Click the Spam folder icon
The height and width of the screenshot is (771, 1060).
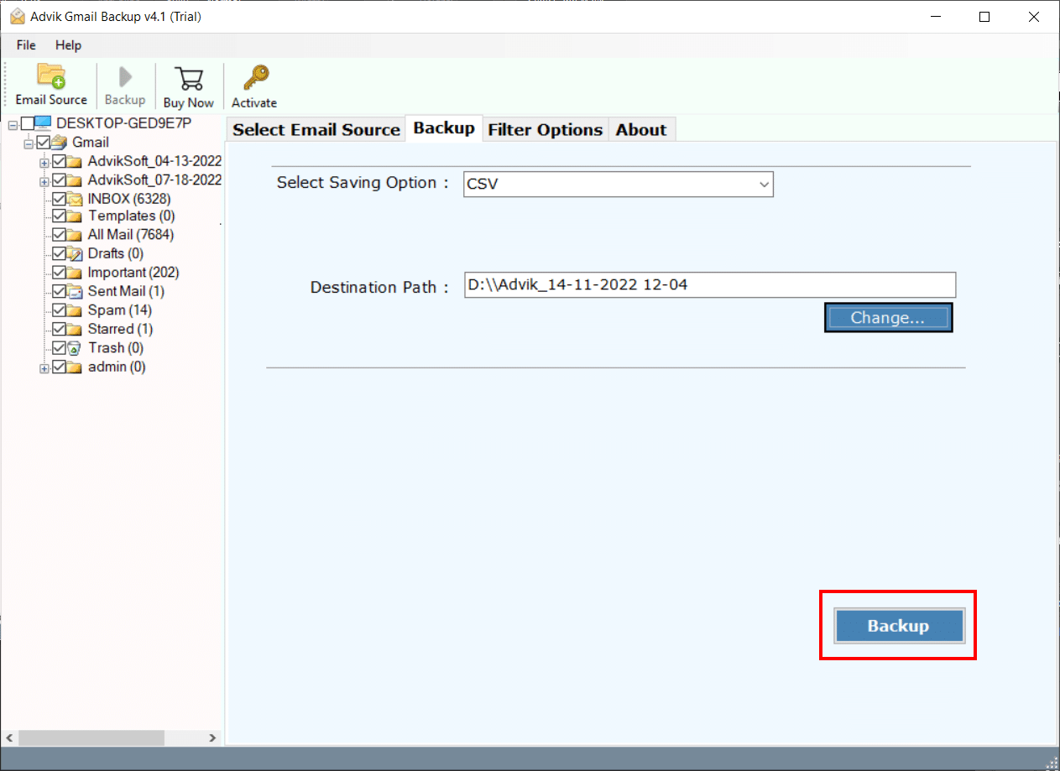coord(75,310)
